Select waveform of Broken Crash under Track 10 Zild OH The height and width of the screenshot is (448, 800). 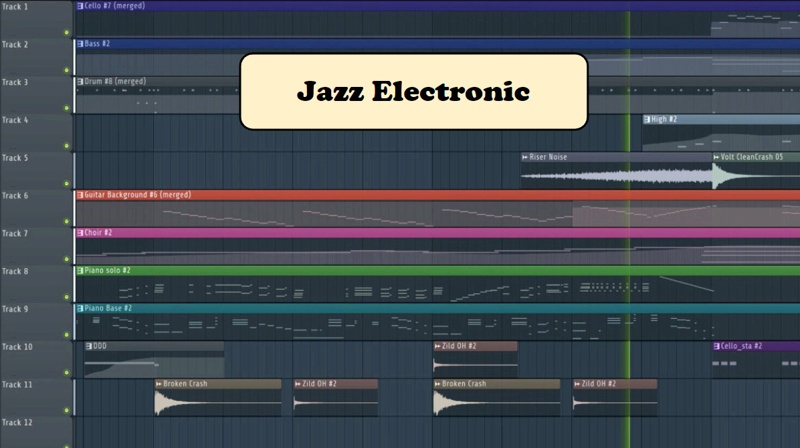(x=496, y=403)
